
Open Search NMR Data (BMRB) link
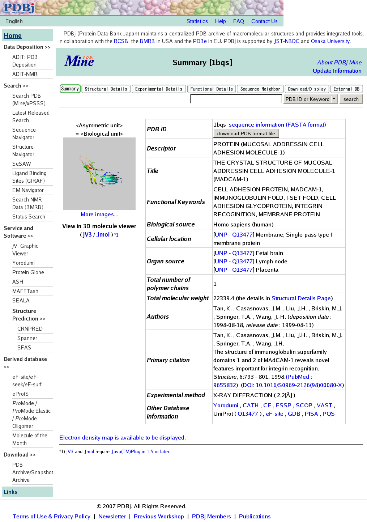28,203
